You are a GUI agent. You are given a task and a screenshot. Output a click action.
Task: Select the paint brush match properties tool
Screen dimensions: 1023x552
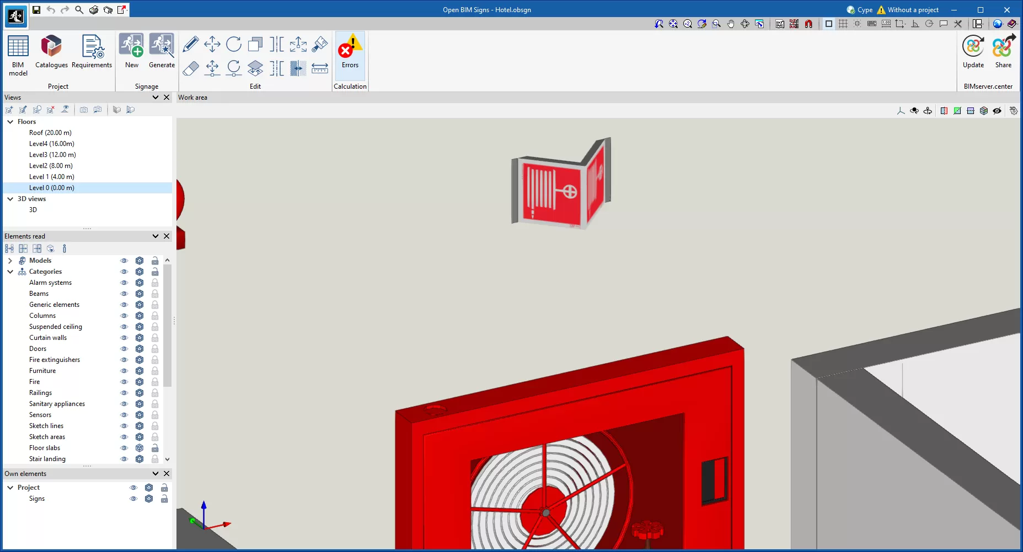320,44
